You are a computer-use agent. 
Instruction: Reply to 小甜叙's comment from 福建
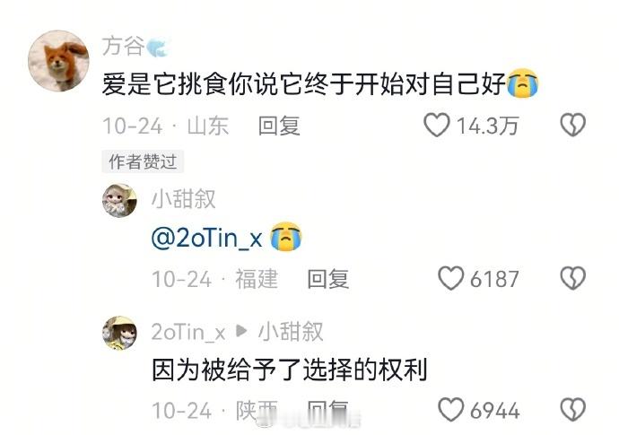click(328, 279)
